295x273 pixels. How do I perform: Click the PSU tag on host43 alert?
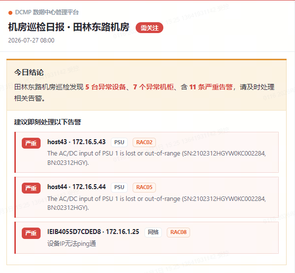pyautogui.click(x=119, y=142)
